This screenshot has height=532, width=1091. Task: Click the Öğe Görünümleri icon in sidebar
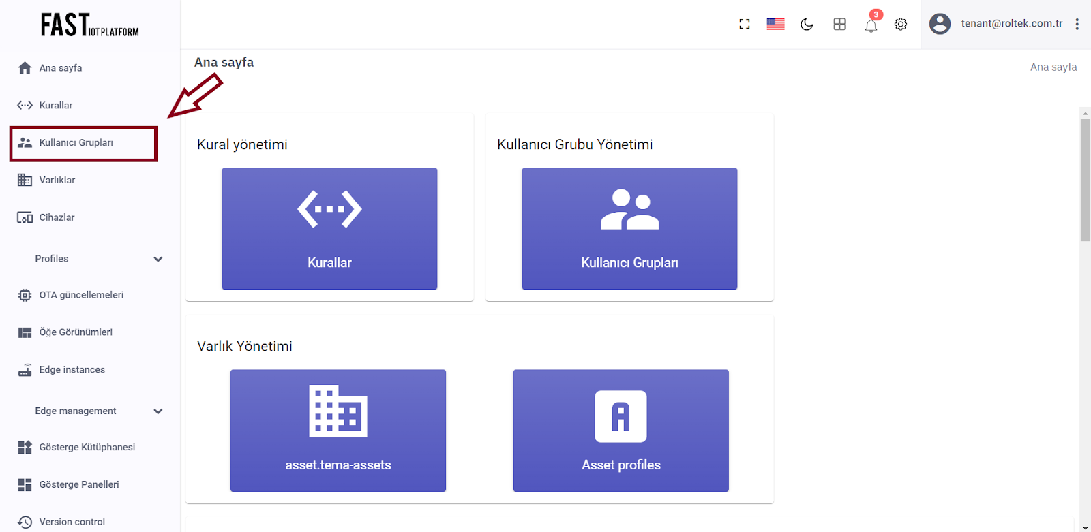25,332
